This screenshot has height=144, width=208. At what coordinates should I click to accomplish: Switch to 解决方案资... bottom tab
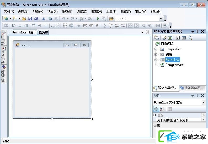pos(165,88)
